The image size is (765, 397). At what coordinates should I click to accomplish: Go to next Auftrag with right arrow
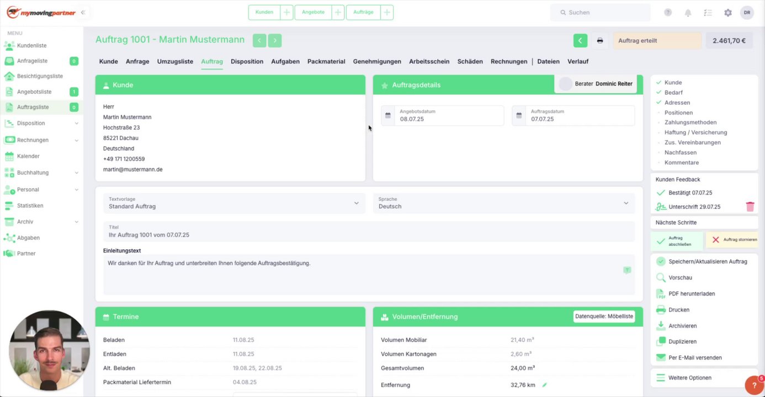275,40
